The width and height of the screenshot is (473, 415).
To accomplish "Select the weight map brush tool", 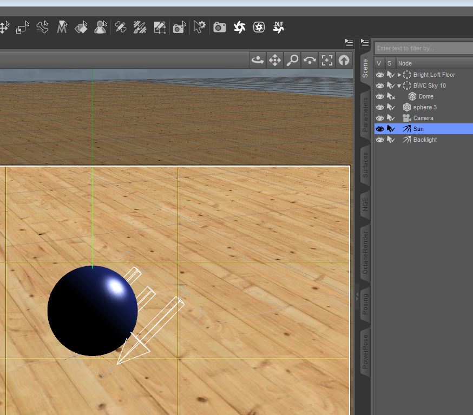I will pyautogui.click(x=140, y=27).
